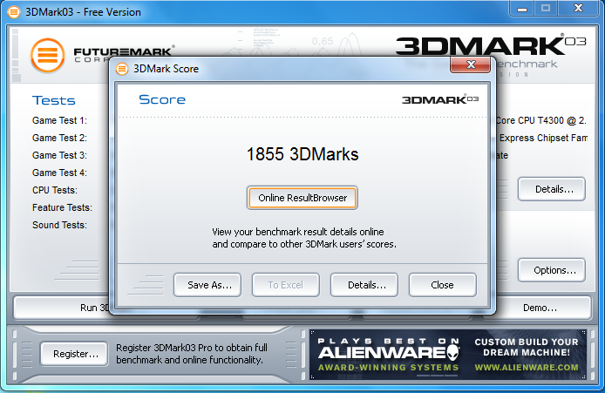Close the 3DMark03 main window
Viewport: 605px width, 393px height.
[x=578, y=9]
